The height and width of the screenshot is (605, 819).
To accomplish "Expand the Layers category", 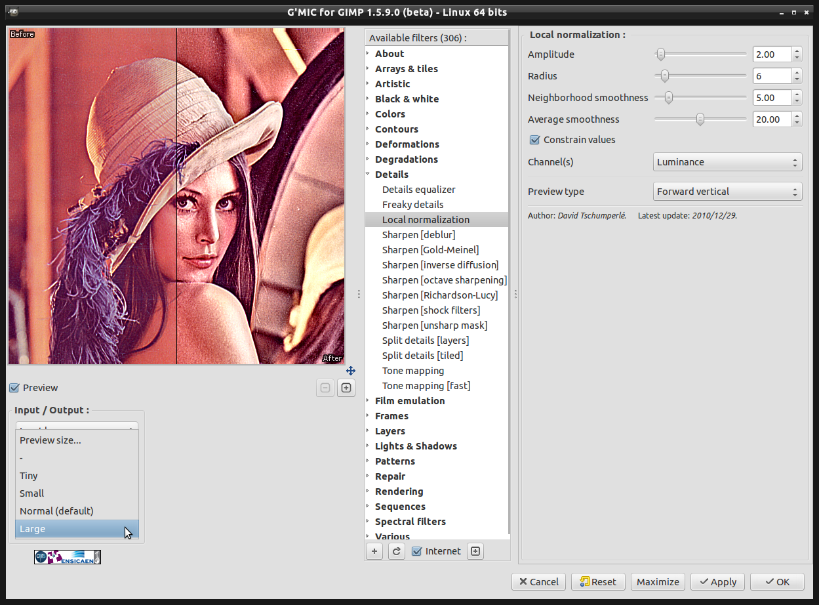I will pyautogui.click(x=368, y=431).
